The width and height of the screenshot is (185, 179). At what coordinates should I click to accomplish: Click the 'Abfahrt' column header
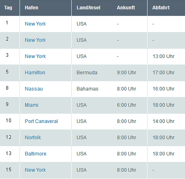(x=161, y=8)
